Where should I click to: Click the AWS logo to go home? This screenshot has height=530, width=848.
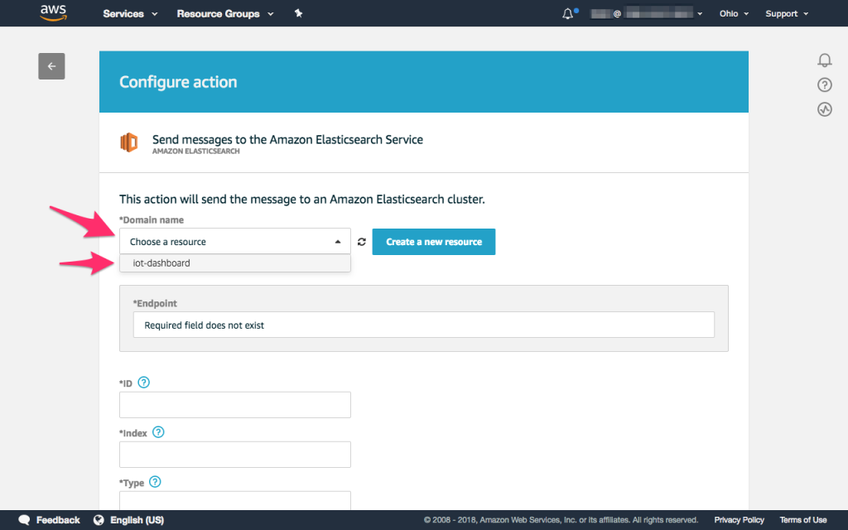52,12
